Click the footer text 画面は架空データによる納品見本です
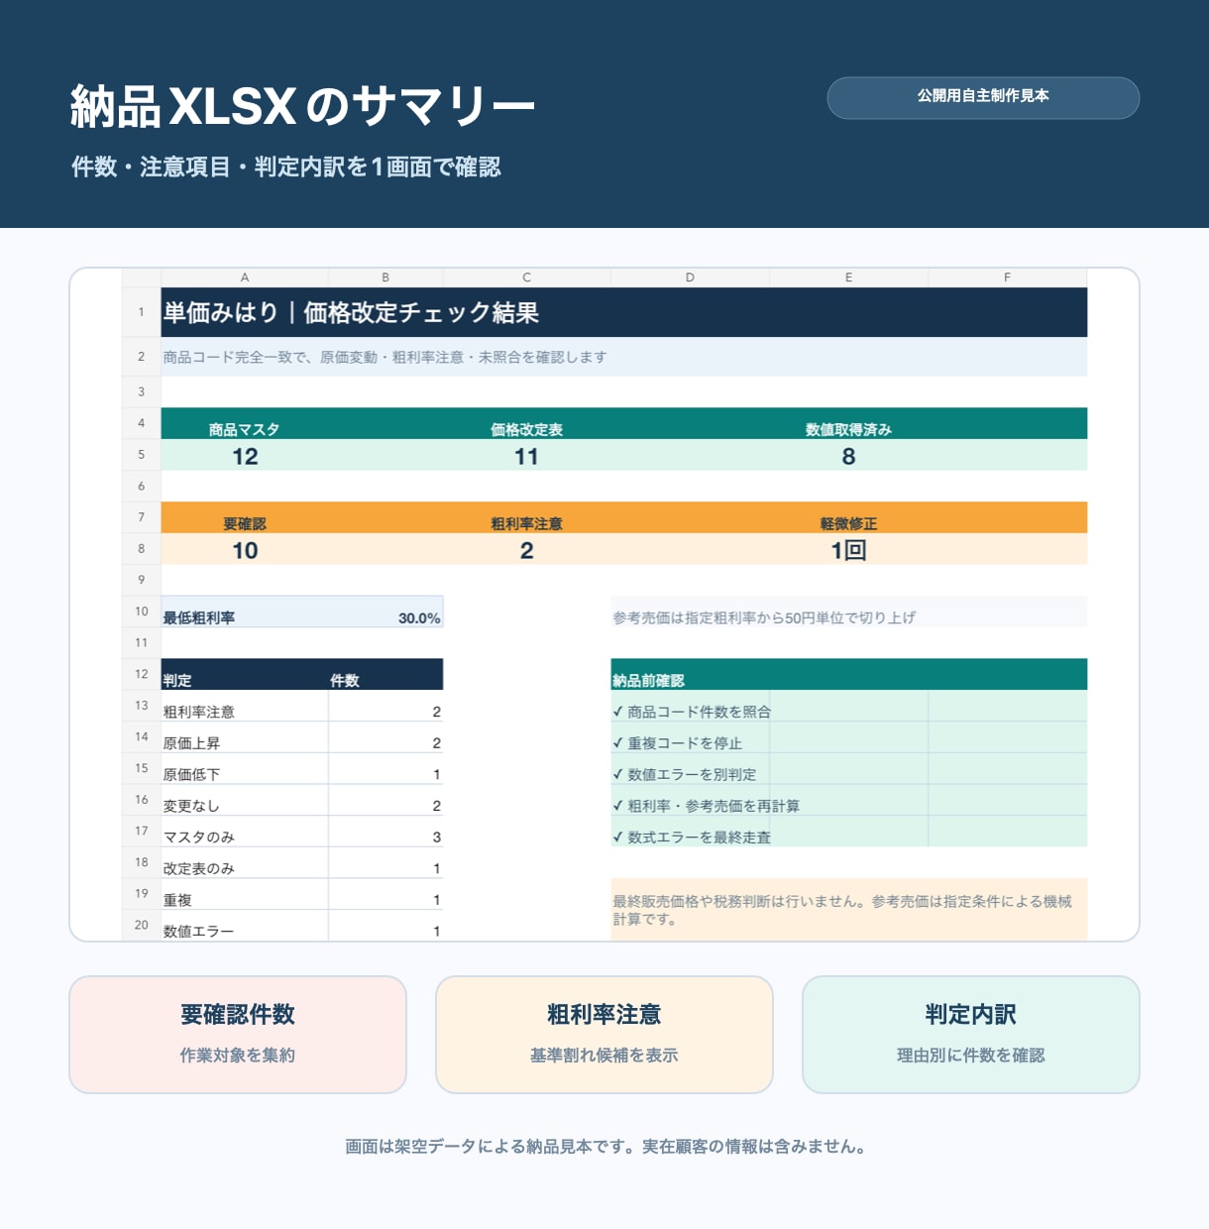Screen dimensions: 1209x1229 point(604,1147)
